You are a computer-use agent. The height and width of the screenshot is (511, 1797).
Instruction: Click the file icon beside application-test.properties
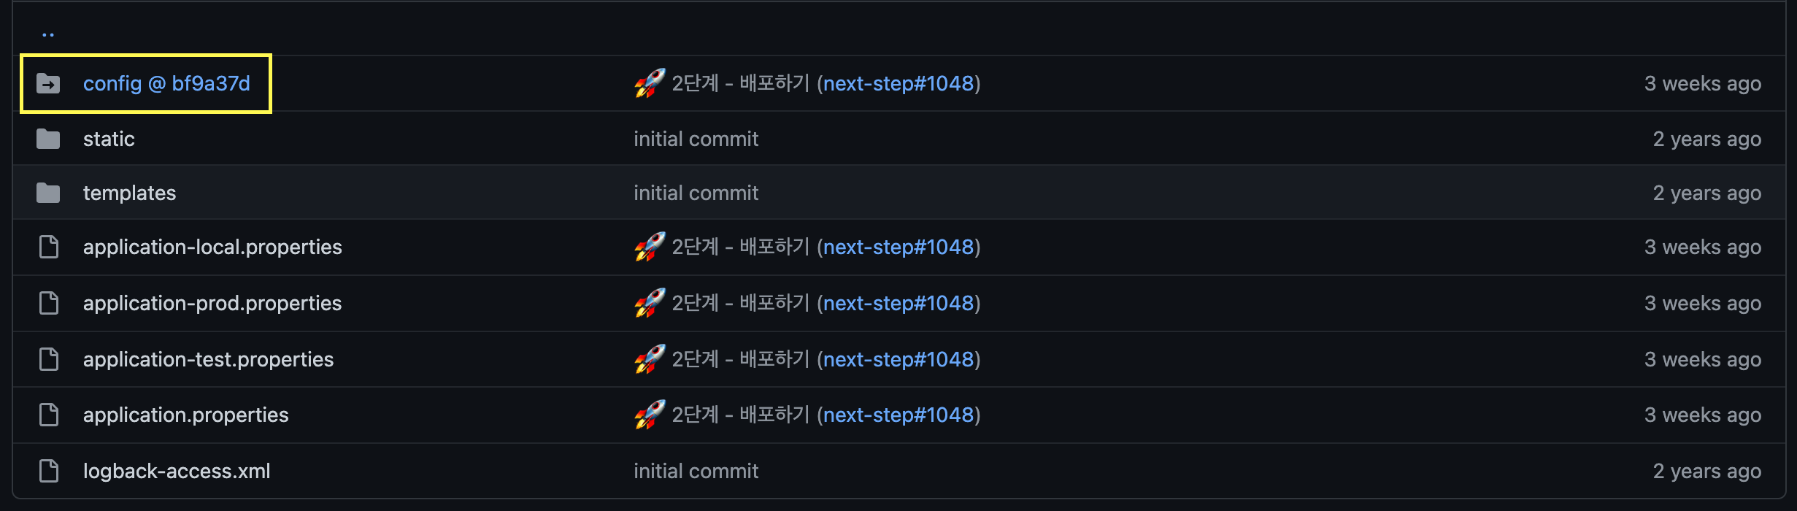pyautogui.click(x=48, y=358)
